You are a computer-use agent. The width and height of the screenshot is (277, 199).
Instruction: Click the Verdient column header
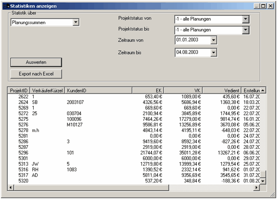(x=220, y=90)
